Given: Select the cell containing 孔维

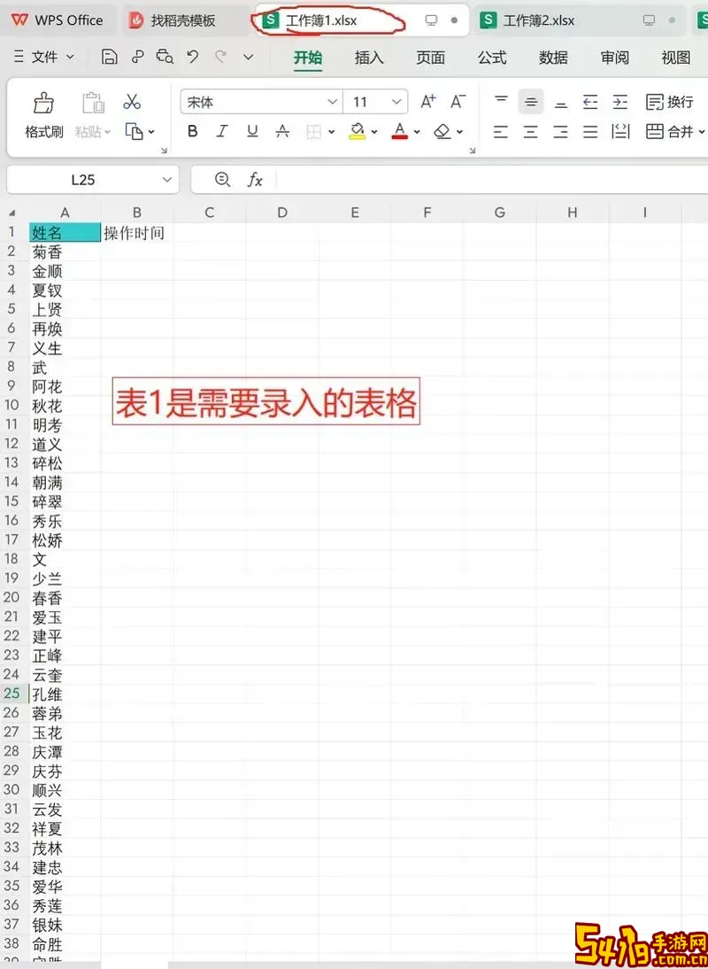Looking at the screenshot, I should tap(65, 694).
